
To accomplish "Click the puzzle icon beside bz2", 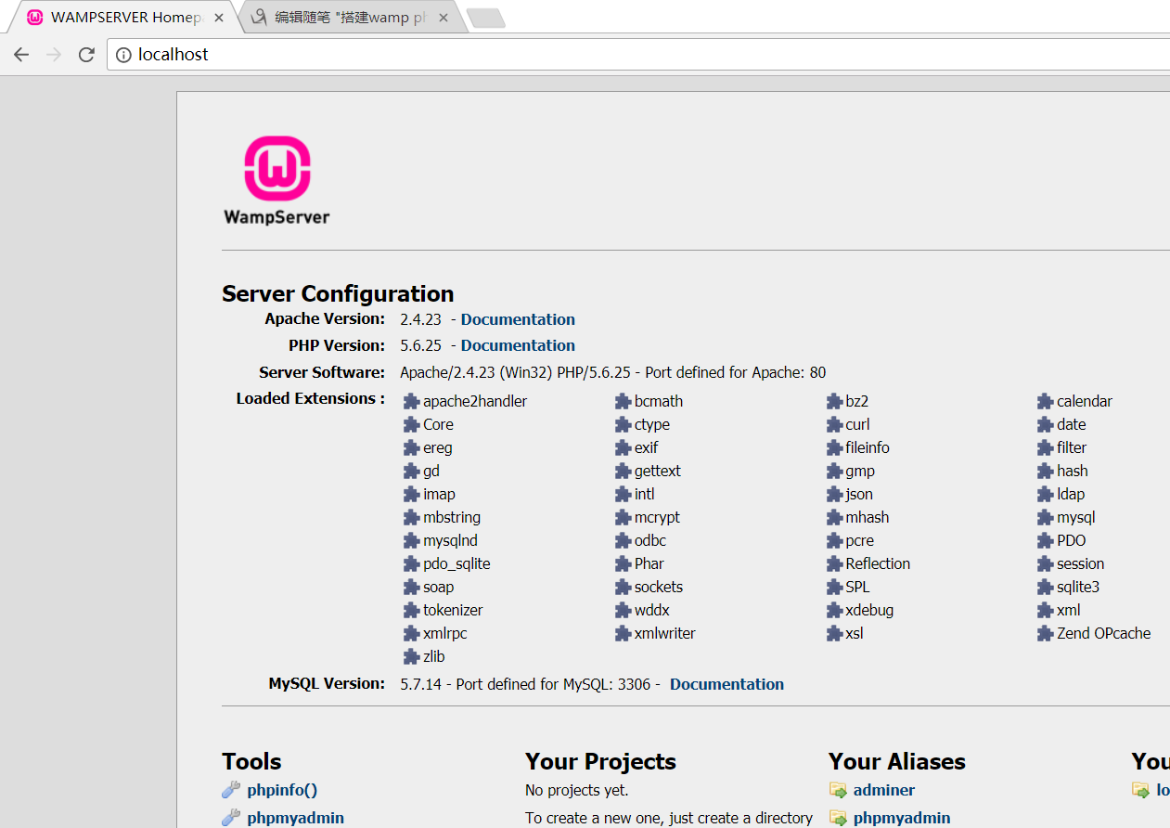I will 835,401.
